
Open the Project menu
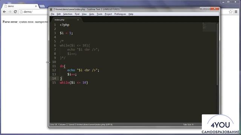pyautogui.click(x=108, y=14)
